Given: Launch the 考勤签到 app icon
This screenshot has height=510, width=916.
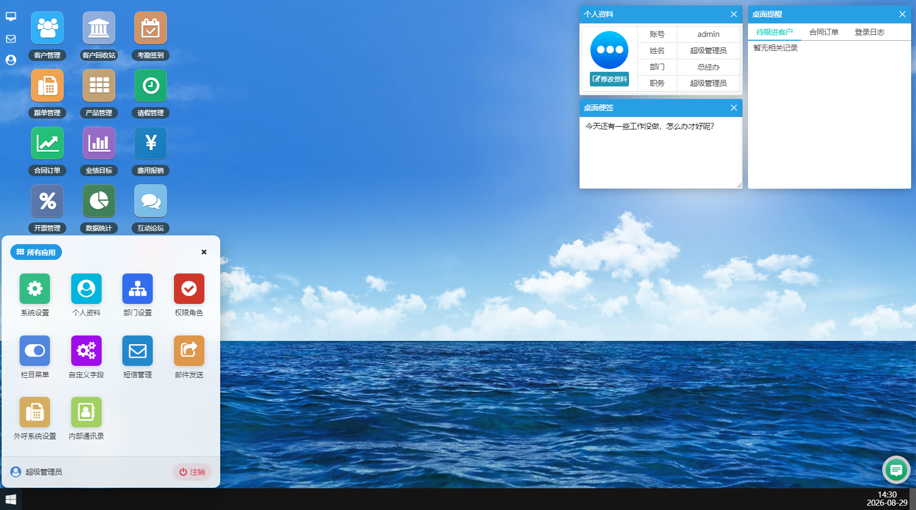Looking at the screenshot, I should tap(151, 28).
